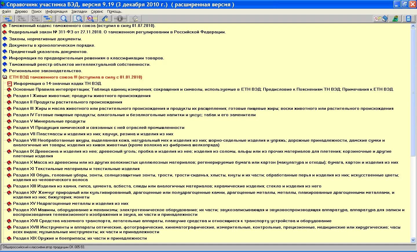Click the open book icon of ЕТН ВЭД

(5, 77)
